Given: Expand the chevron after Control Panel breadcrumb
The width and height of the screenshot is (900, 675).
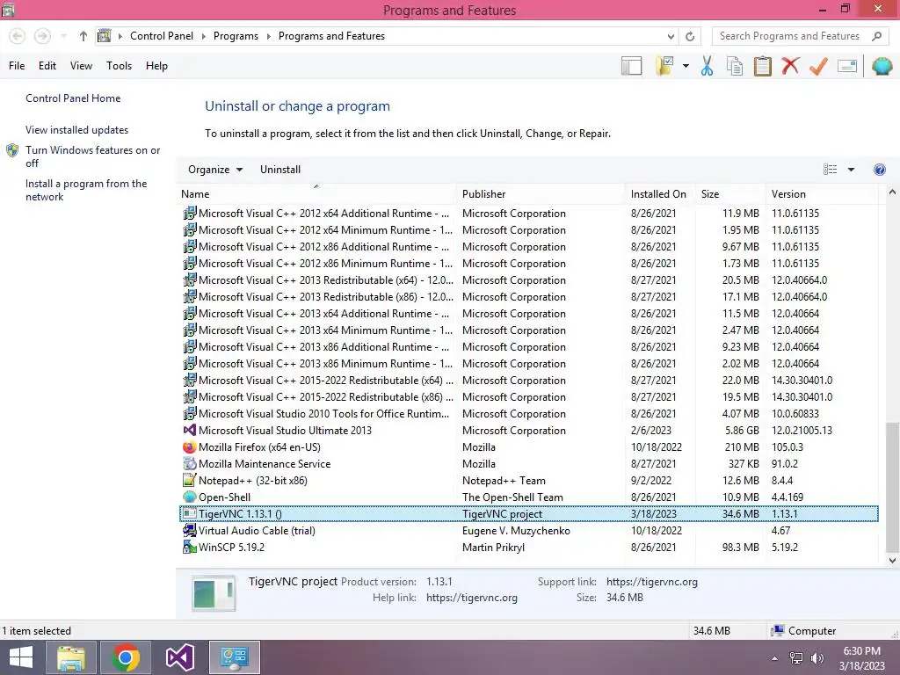Looking at the screenshot, I should [203, 36].
